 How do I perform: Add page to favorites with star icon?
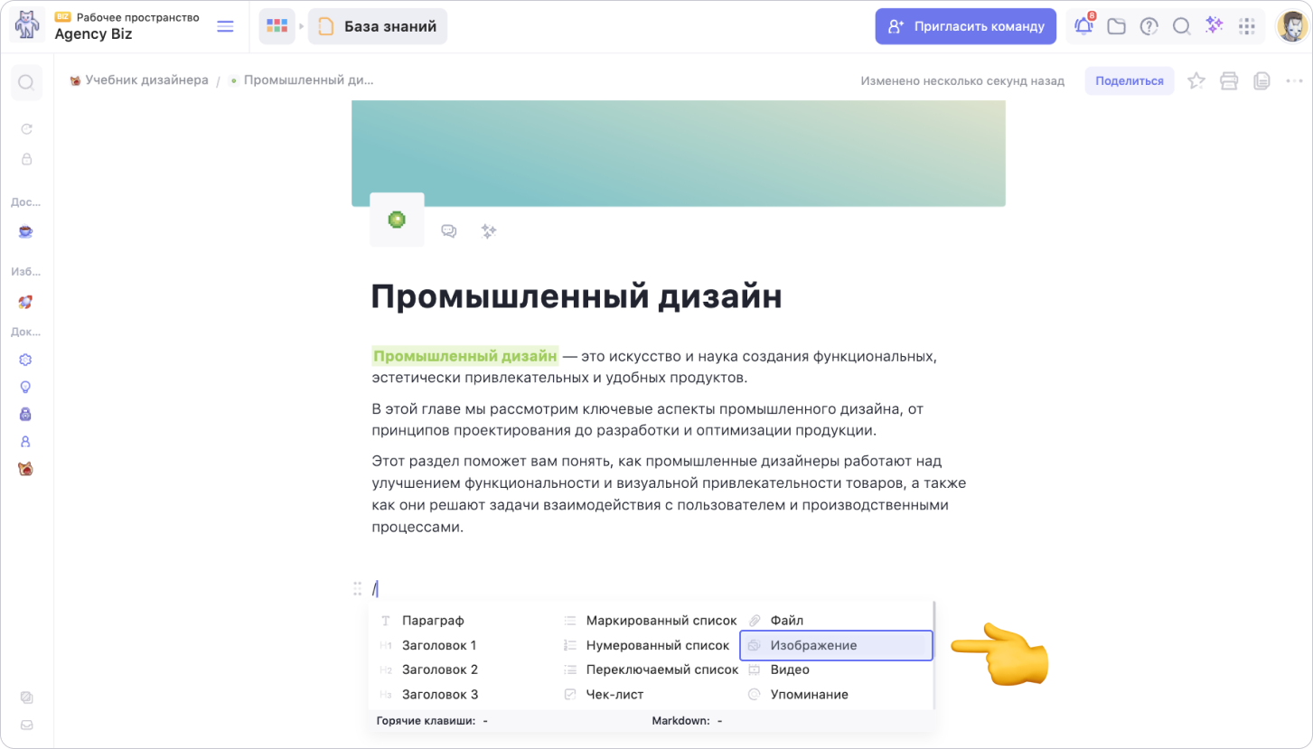[1196, 80]
